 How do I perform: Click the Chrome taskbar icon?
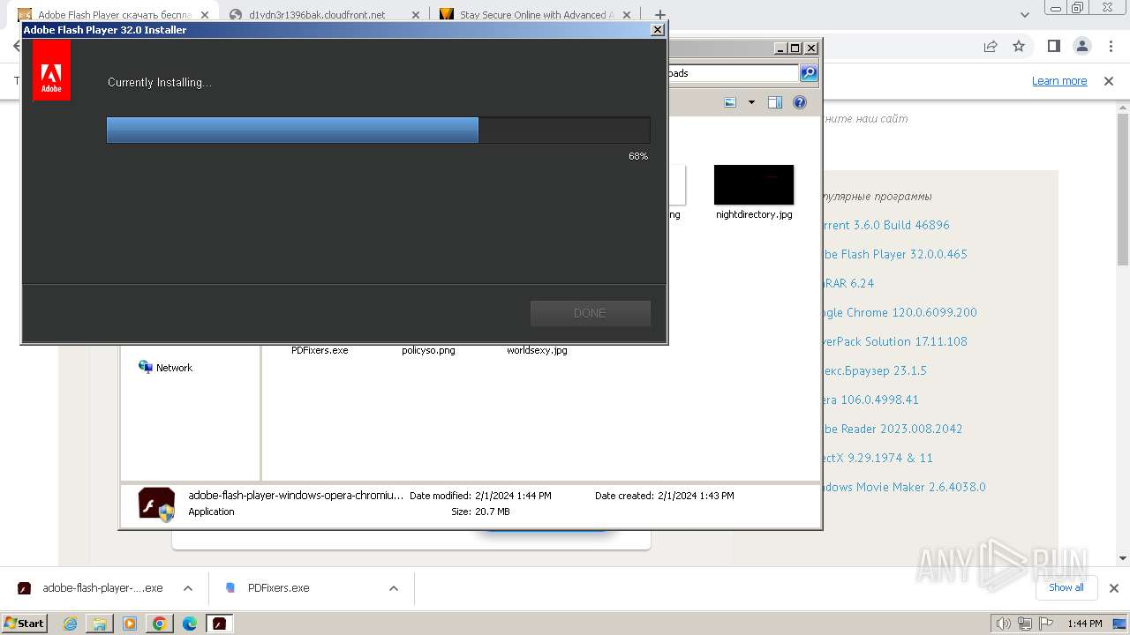coord(160,624)
